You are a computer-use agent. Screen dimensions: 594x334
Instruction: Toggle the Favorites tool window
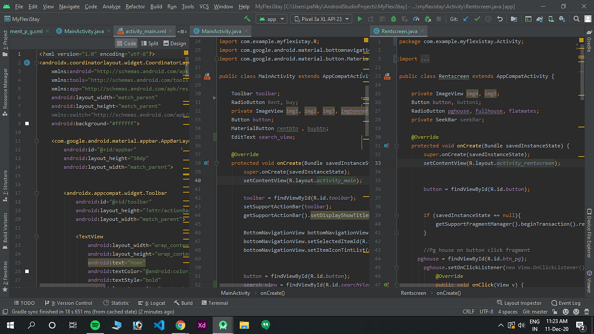point(5,276)
